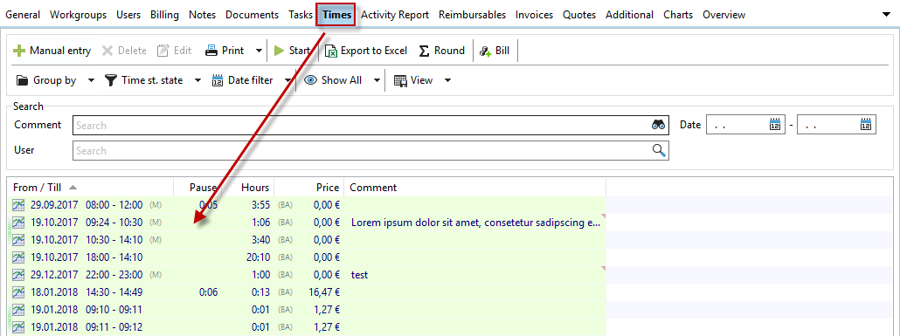The width and height of the screenshot is (900, 336).
Task: Go to the Documents tab
Action: click(252, 15)
